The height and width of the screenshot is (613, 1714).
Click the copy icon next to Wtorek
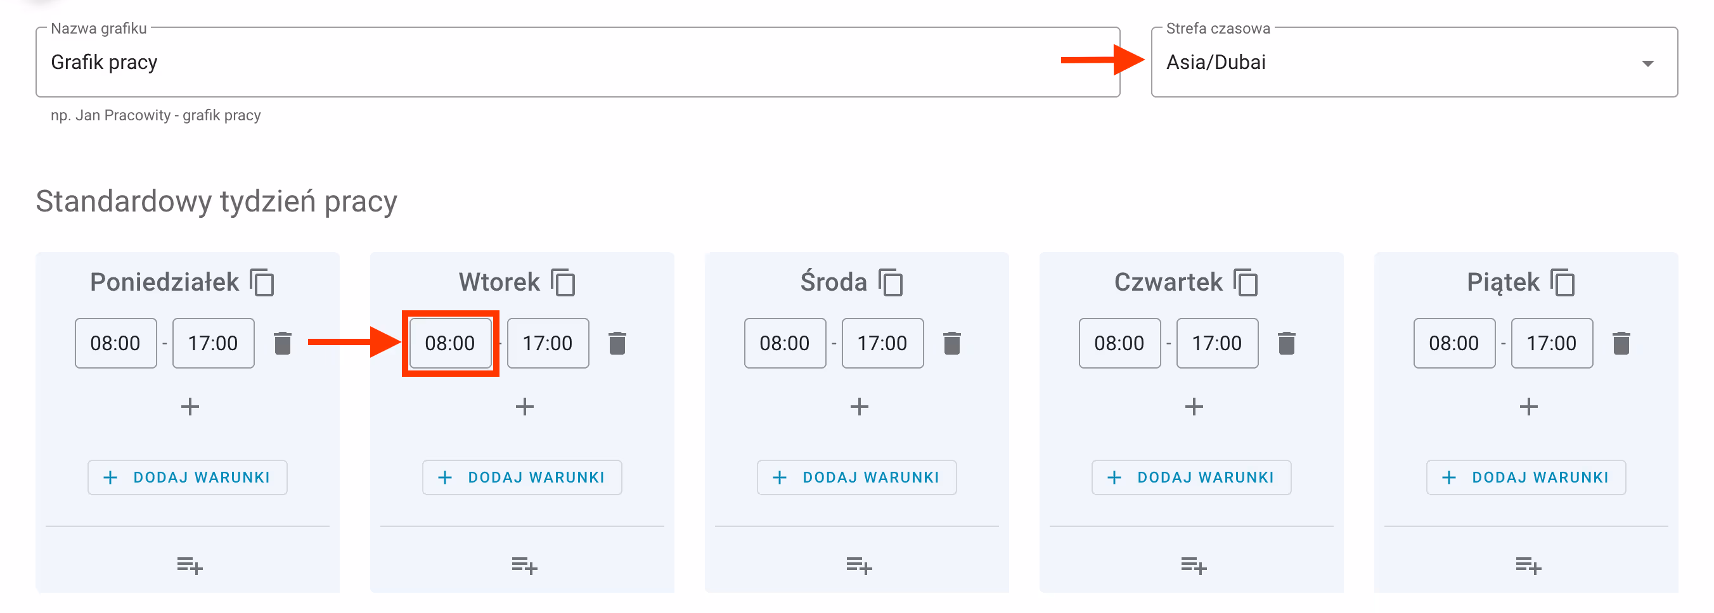(564, 282)
